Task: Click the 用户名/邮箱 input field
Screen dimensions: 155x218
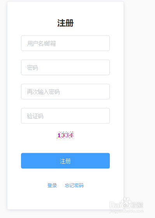Action: (x=65, y=43)
